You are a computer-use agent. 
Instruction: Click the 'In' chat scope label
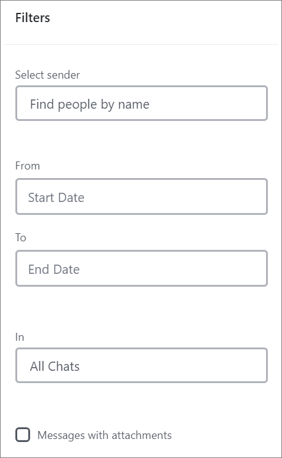(x=20, y=337)
